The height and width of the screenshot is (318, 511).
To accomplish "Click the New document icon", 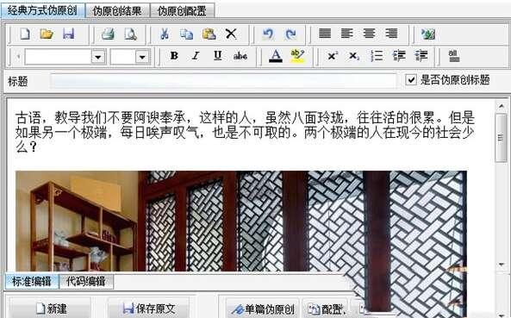I will pyautogui.click(x=25, y=34).
